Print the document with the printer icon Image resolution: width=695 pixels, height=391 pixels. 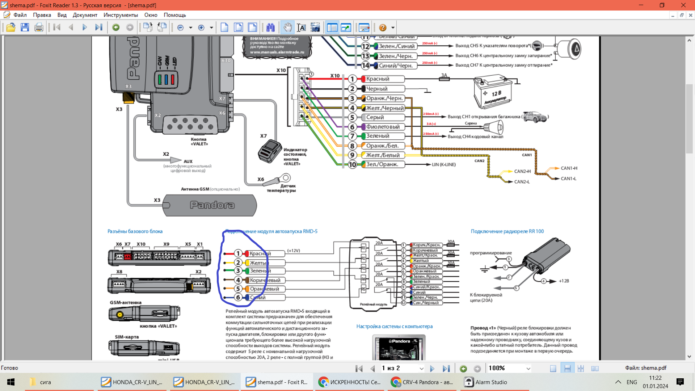[39, 28]
